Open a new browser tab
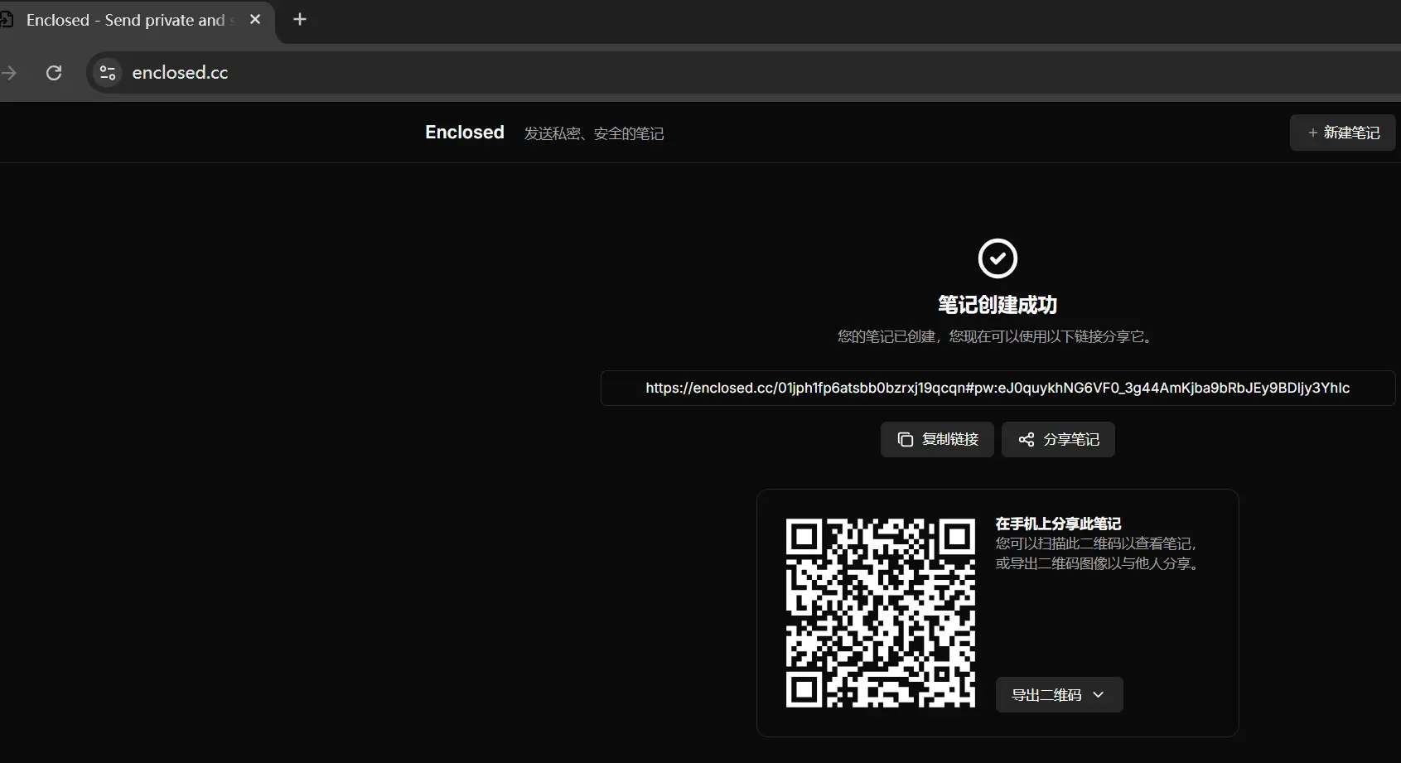The width and height of the screenshot is (1401, 763). pos(300,19)
